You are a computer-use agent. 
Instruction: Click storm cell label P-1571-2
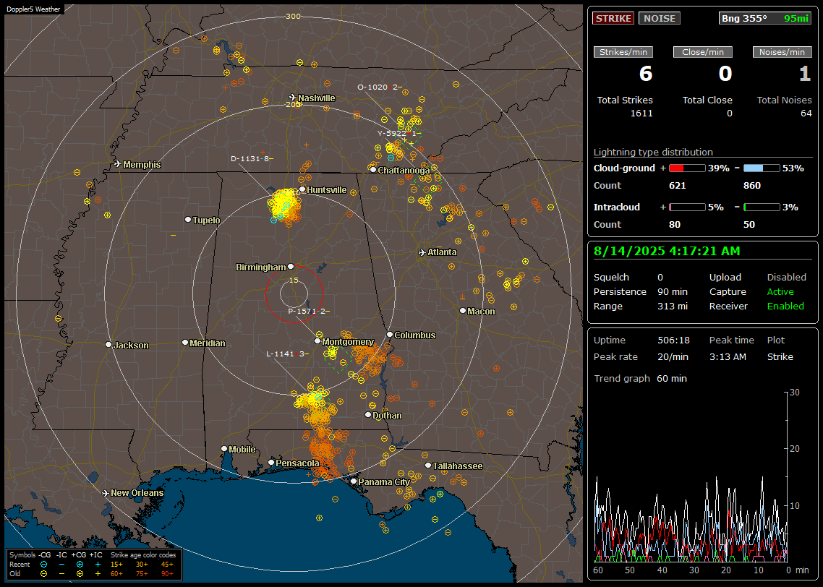click(309, 311)
